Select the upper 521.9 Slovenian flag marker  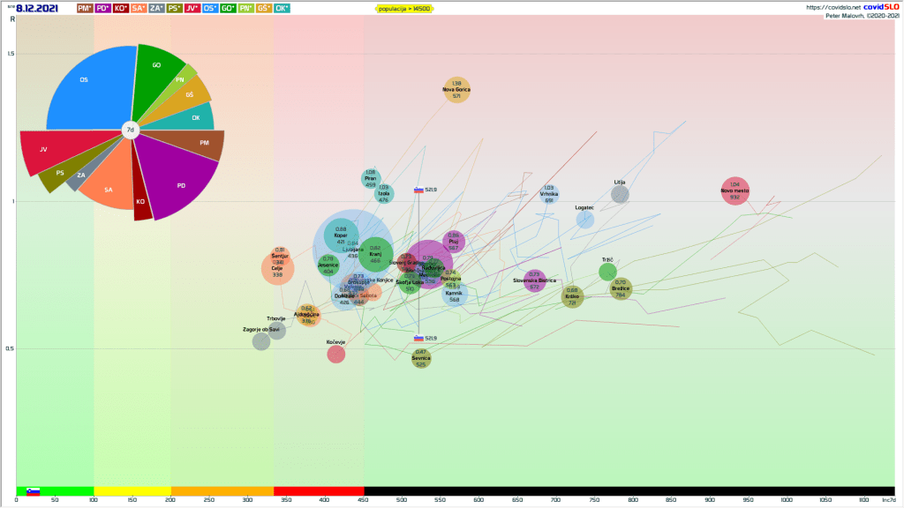419,190
